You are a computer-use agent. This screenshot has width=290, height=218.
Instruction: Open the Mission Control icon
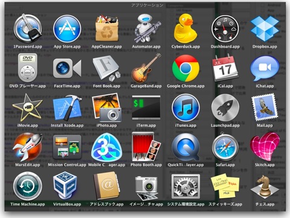[67, 147]
